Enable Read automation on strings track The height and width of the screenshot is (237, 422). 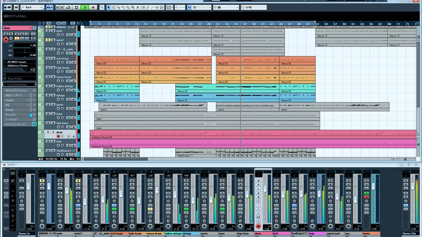pyautogui.click(x=69, y=99)
